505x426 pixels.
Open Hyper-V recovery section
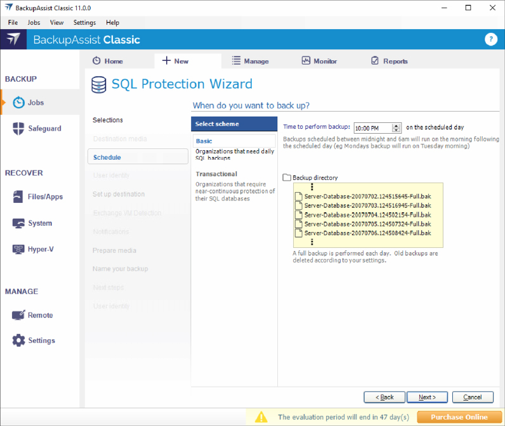point(40,249)
